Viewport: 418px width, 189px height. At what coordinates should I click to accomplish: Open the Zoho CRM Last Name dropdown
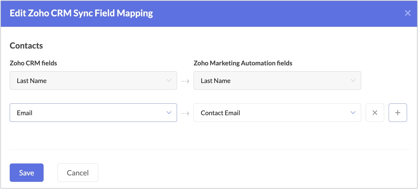93,80
